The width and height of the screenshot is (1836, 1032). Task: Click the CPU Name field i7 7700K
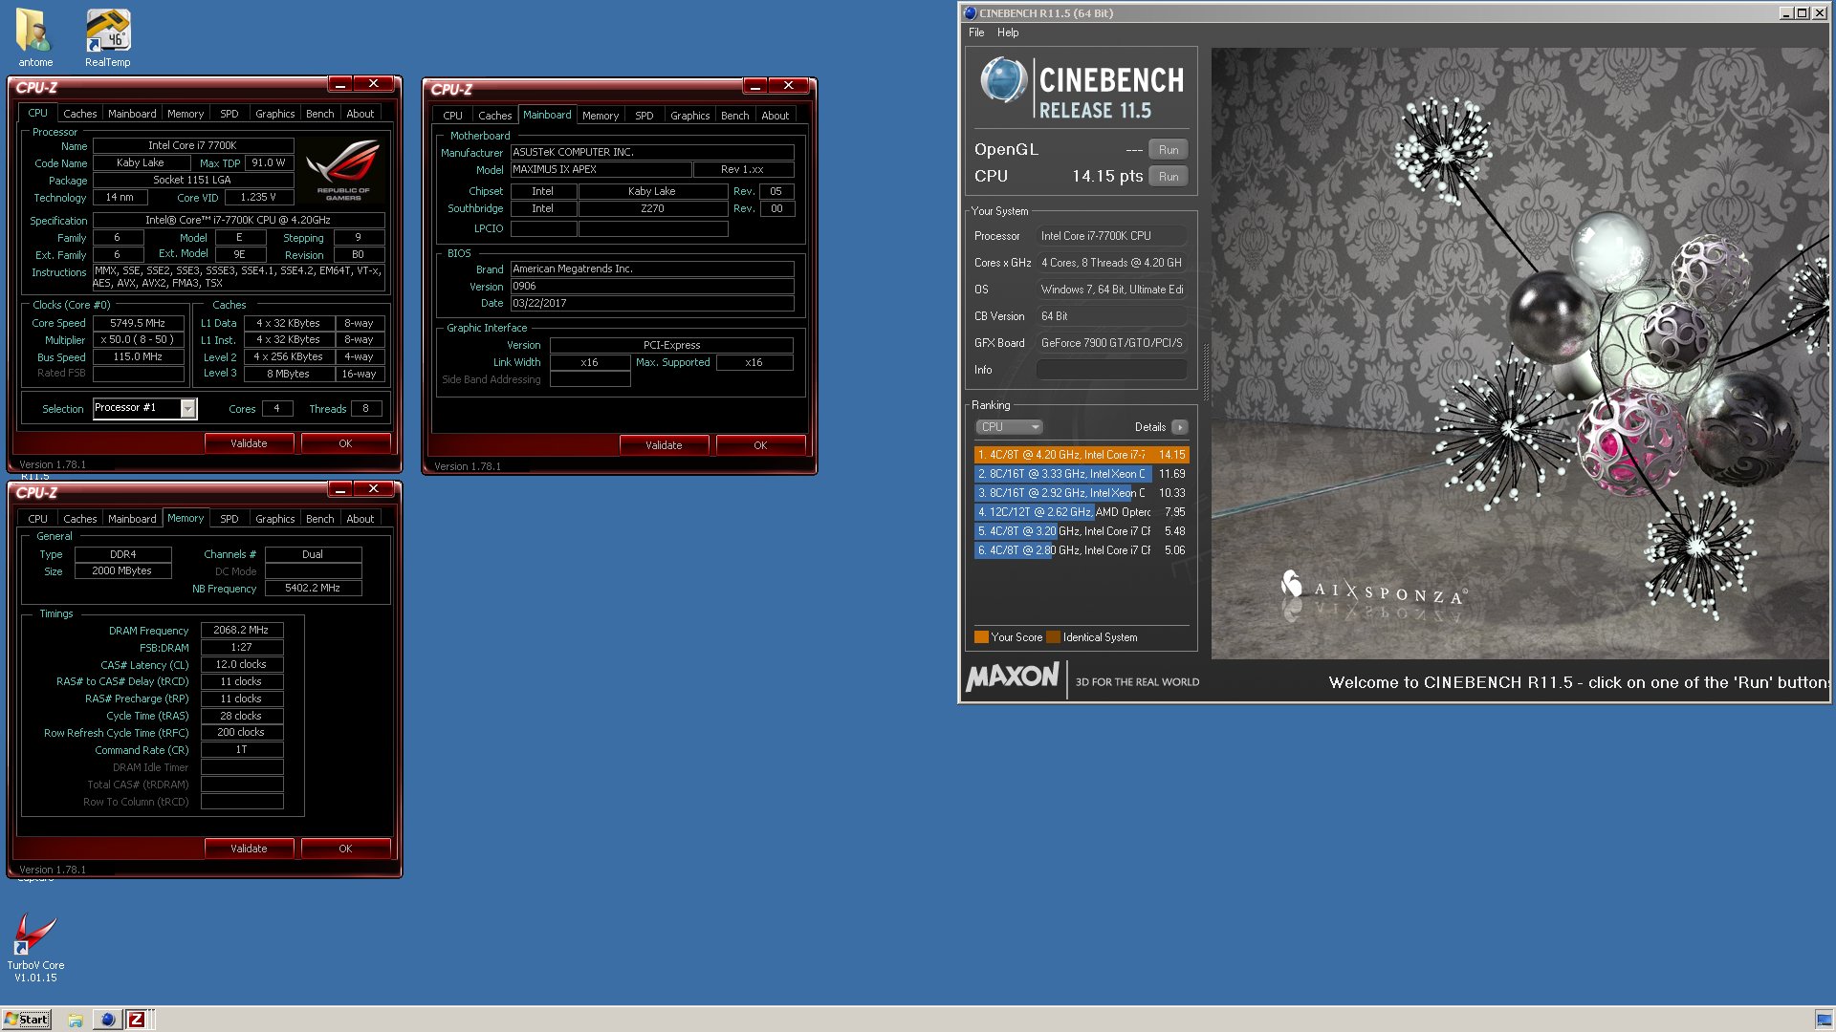(x=192, y=146)
